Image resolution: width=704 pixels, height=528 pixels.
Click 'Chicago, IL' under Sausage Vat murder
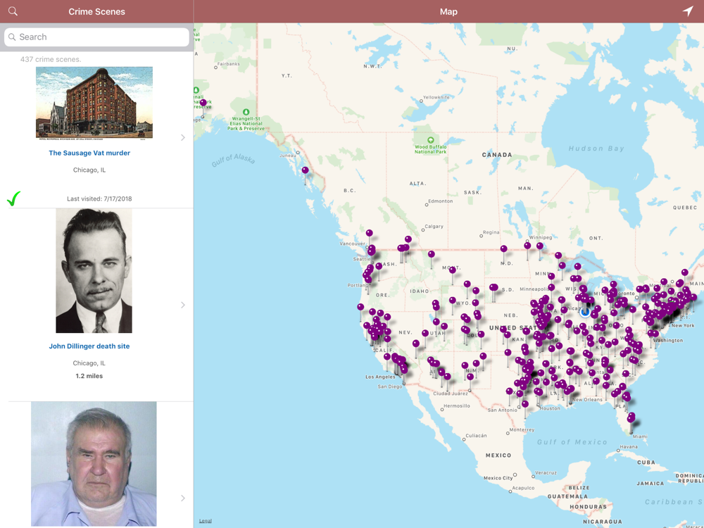click(89, 170)
